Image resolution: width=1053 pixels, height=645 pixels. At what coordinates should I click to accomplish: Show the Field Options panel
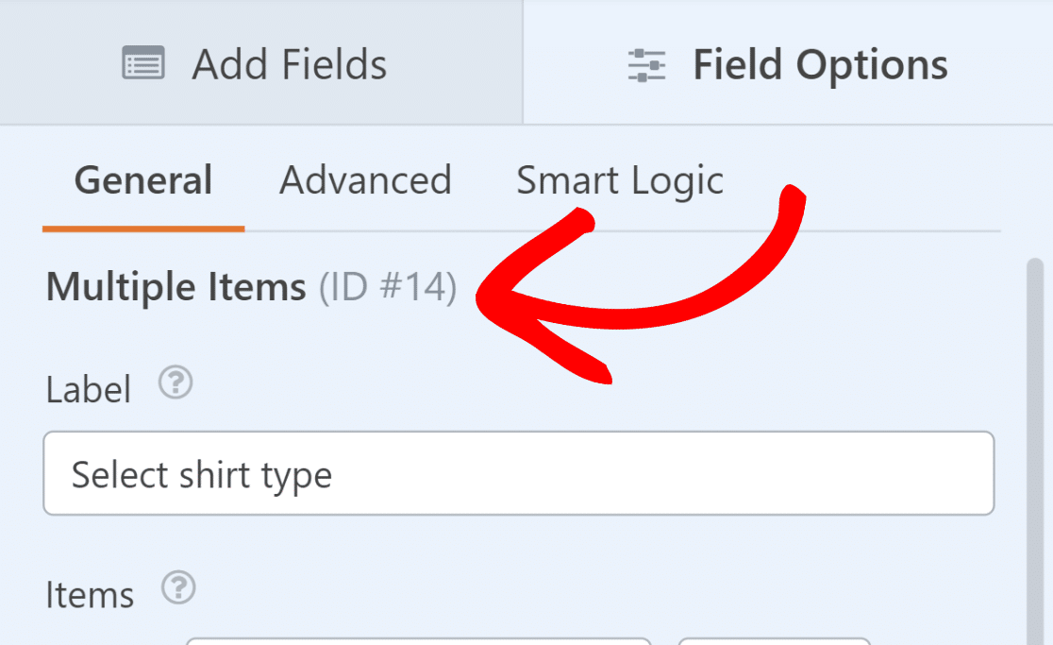point(789,61)
